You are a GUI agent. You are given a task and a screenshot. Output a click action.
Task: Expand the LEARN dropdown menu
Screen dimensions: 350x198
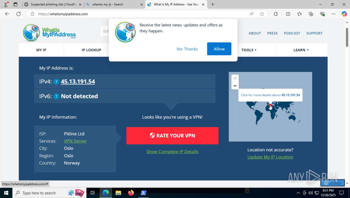tap(301, 50)
